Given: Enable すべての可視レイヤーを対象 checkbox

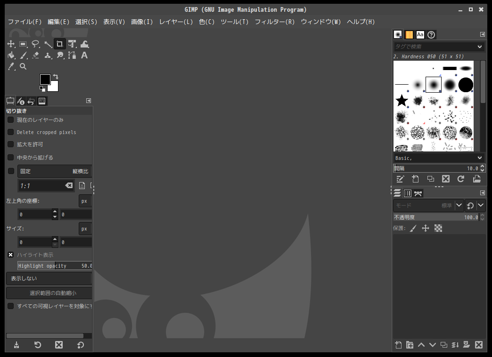Looking at the screenshot, I should coord(11,306).
